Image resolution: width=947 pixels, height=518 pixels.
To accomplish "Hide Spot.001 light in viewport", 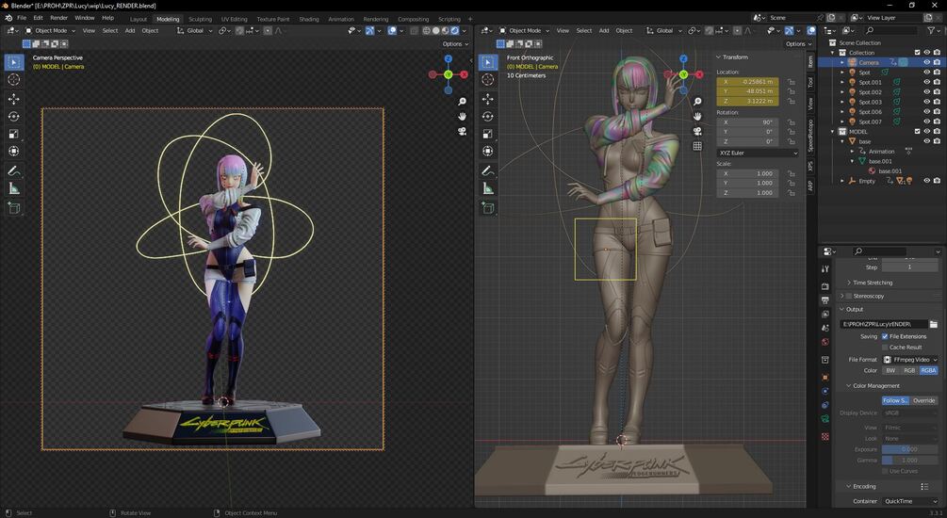I will pos(926,82).
